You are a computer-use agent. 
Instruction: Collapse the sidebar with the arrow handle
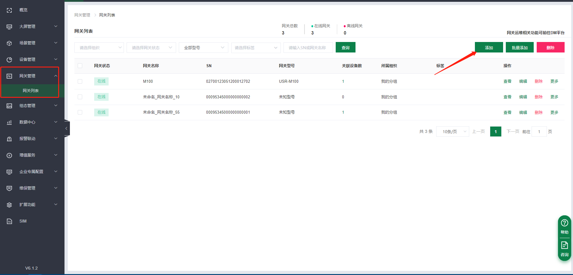(67, 128)
